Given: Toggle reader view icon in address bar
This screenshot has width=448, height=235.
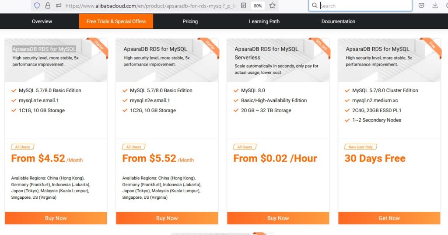Looking at the screenshot, I should click(x=243, y=5).
